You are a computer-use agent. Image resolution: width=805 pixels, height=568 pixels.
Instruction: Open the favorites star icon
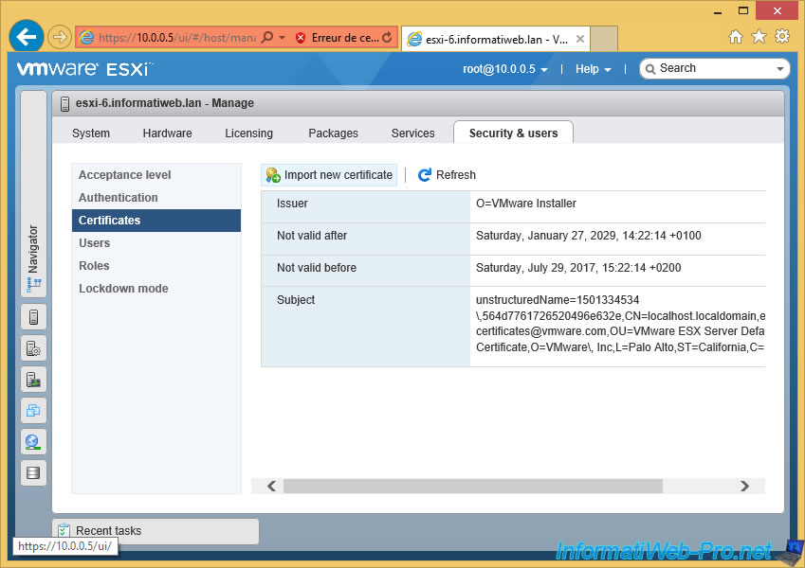759,36
